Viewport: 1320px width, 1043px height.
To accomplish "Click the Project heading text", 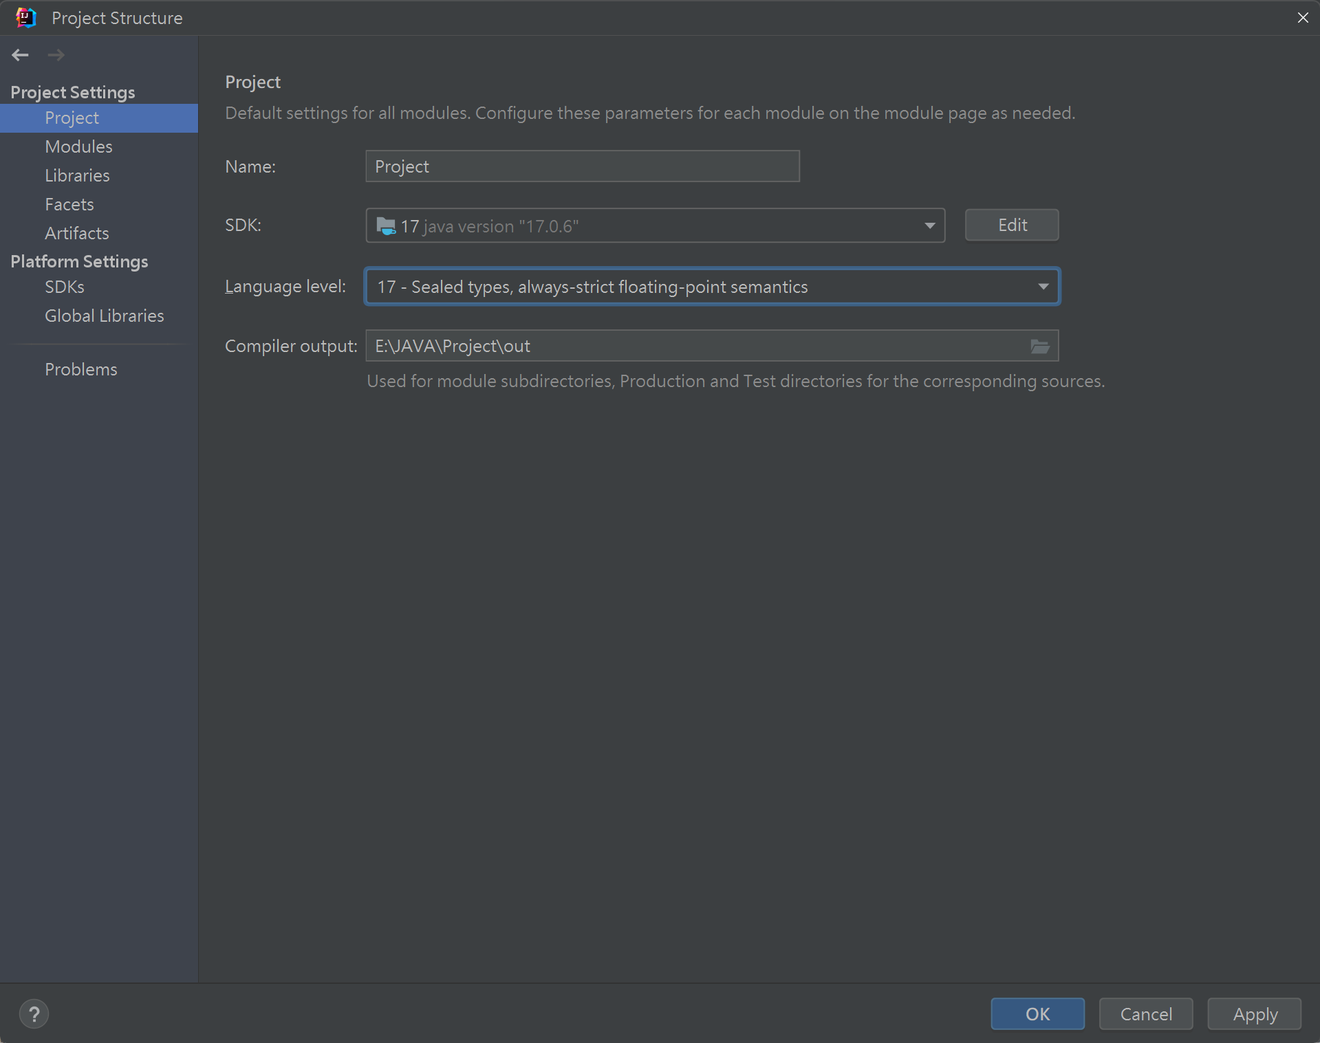I will tap(252, 82).
